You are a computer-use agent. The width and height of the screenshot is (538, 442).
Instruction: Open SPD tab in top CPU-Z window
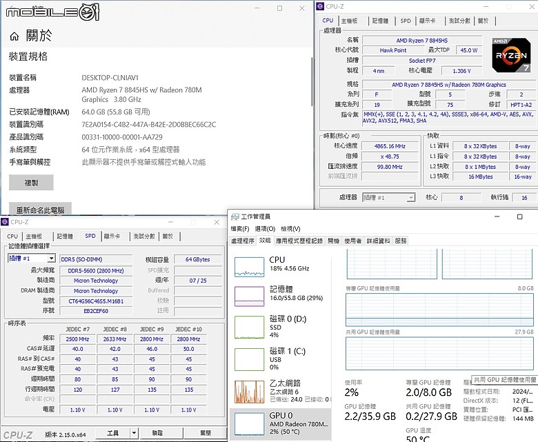(406, 21)
